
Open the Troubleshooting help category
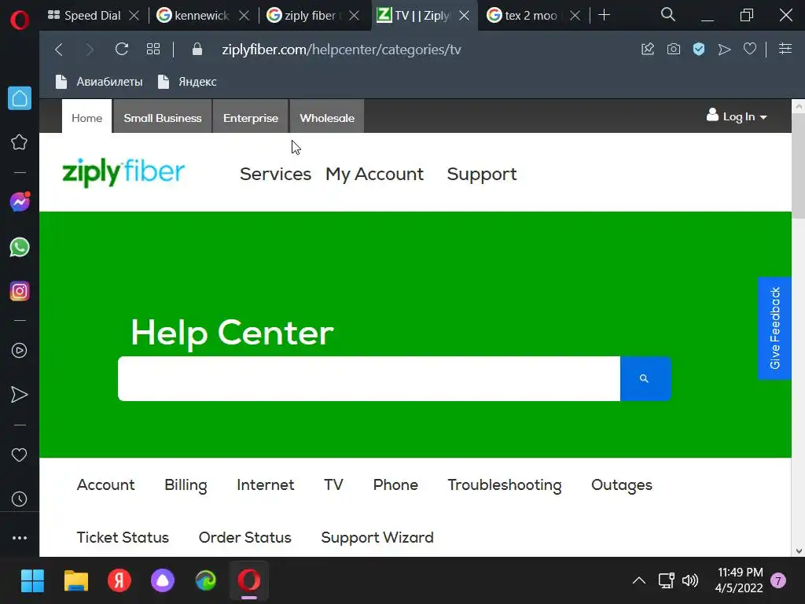tap(505, 484)
